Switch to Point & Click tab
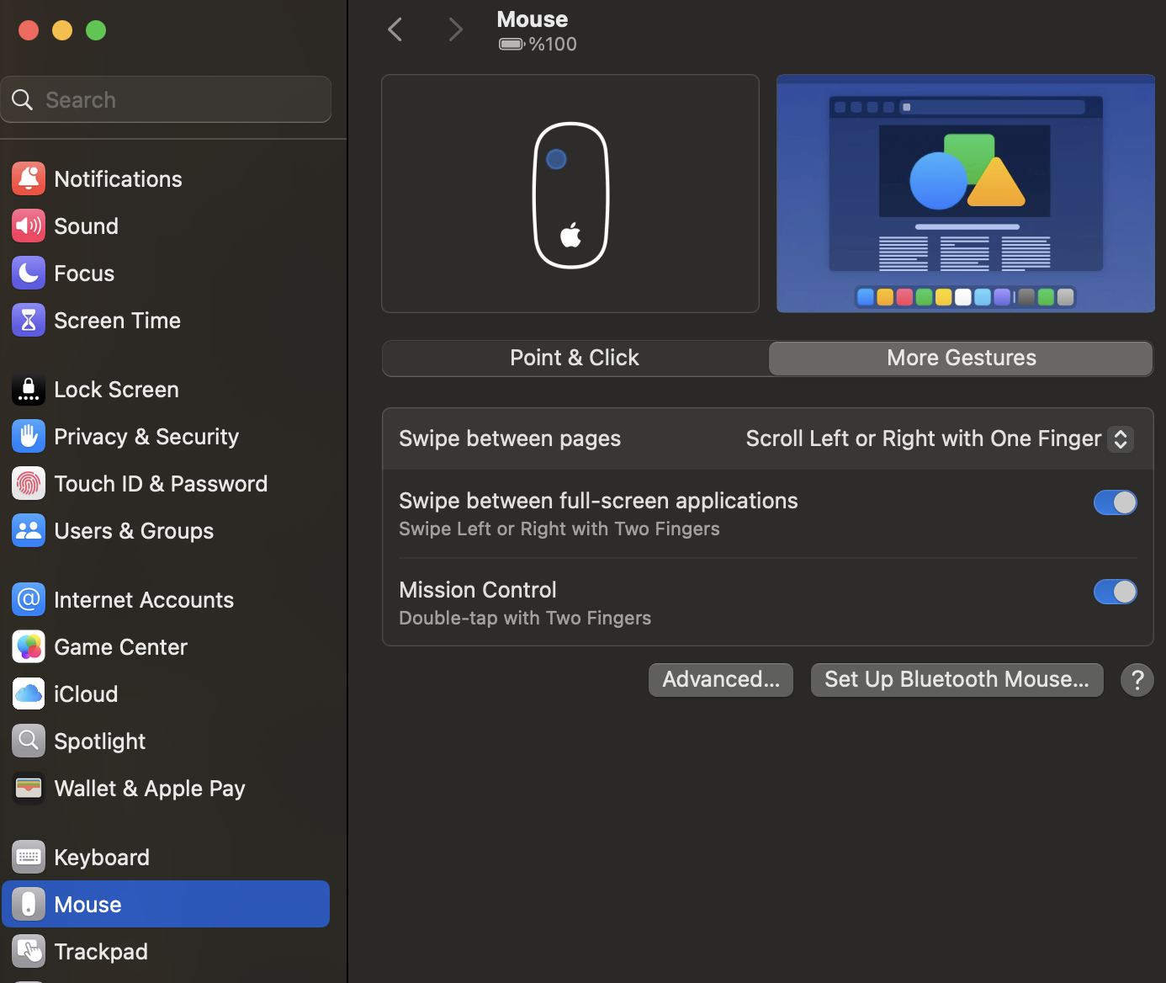This screenshot has width=1166, height=983. (x=575, y=358)
